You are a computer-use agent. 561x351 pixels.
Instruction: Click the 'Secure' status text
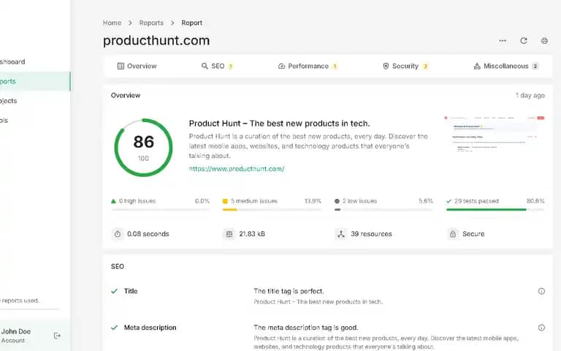click(x=473, y=234)
